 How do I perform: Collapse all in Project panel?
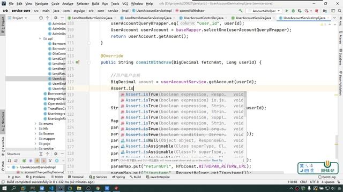click(48, 18)
